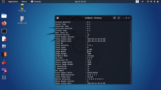Click the Image Width value 1920
Image resolution: width=161 pixels, height=90 pixels.
pyautogui.click(x=89, y=52)
